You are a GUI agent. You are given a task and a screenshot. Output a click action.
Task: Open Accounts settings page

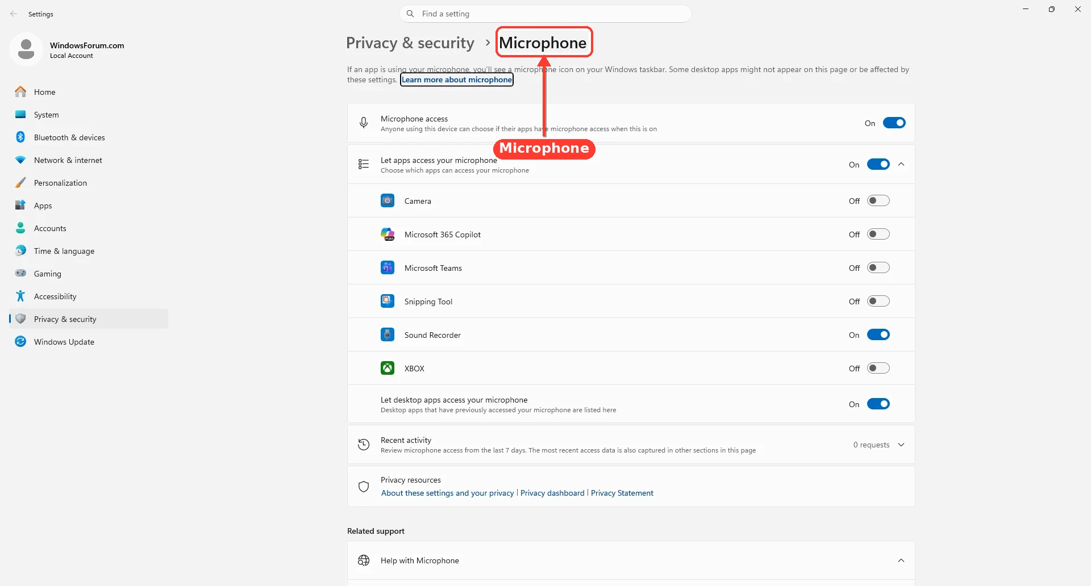click(89, 228)
